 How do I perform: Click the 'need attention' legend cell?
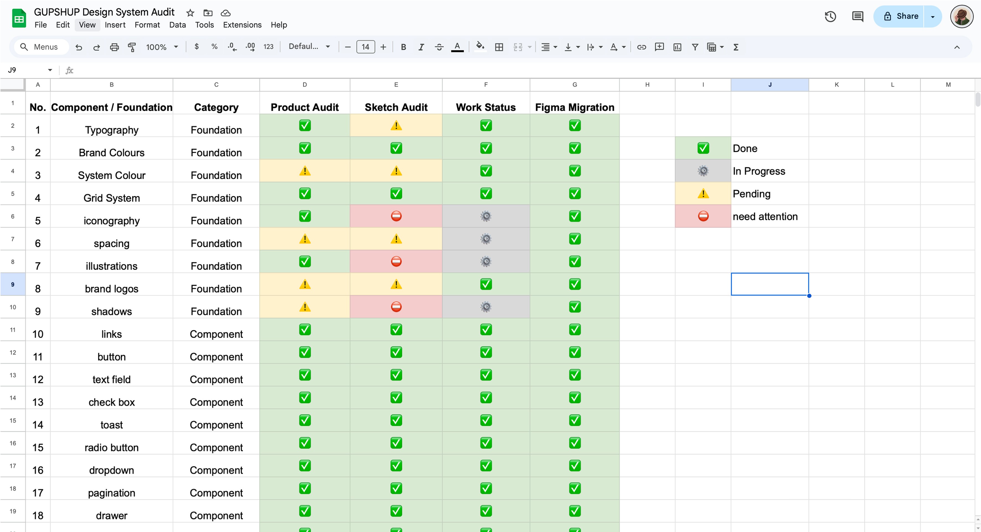tap(770, 216)
